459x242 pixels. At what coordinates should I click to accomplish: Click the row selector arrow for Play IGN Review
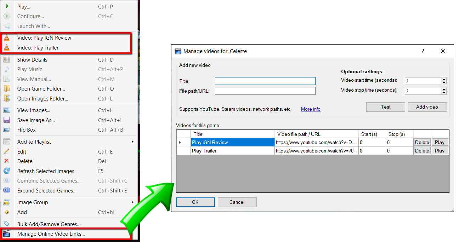point(183,142)
